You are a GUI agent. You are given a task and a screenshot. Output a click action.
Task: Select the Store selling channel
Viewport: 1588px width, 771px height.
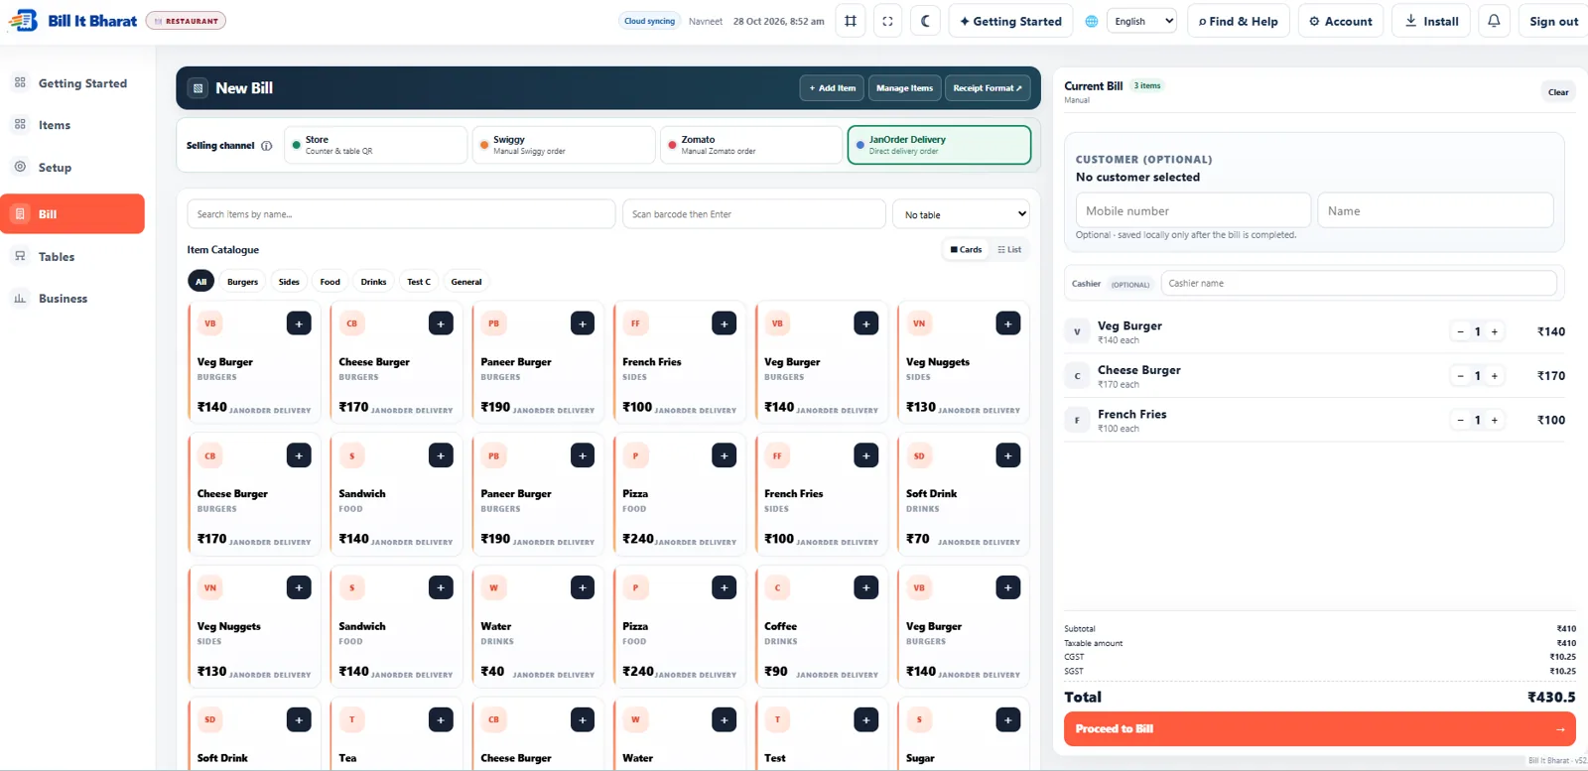(375, 145)
